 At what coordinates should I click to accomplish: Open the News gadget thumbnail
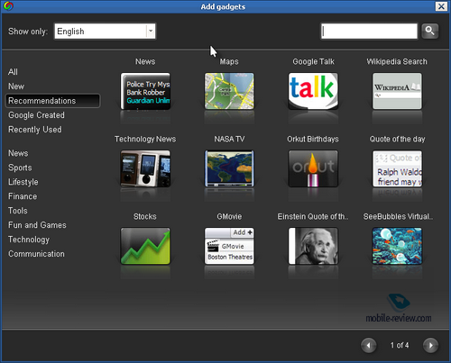[145, 91]
